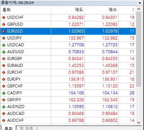Select the AUDCAD symbol name
This screenshot has width=144, height=130.
16,114
